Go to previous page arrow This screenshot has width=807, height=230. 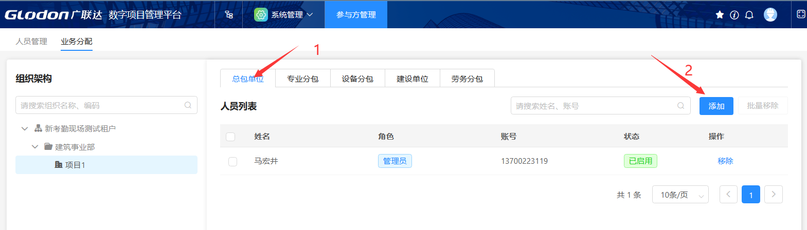pyautogui.click(x=728, y=195)
